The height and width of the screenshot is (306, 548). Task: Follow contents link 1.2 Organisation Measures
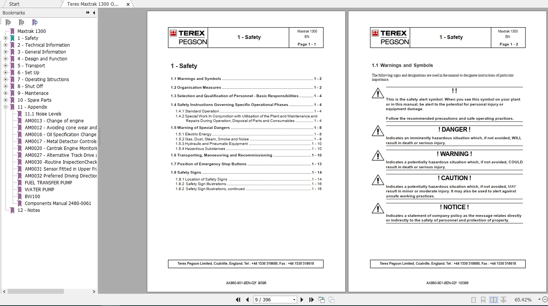[246, 88]
